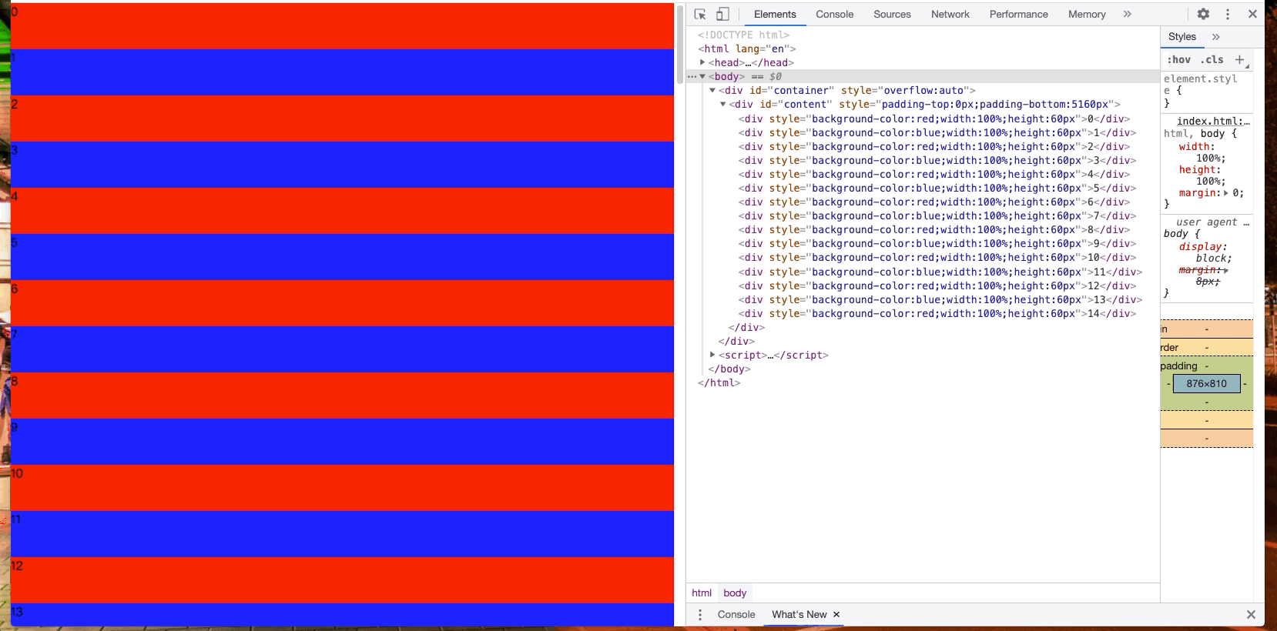1277x631 pixels.
Task: Select the Styles sidebar tab
Action: [x=1181, y=36]
